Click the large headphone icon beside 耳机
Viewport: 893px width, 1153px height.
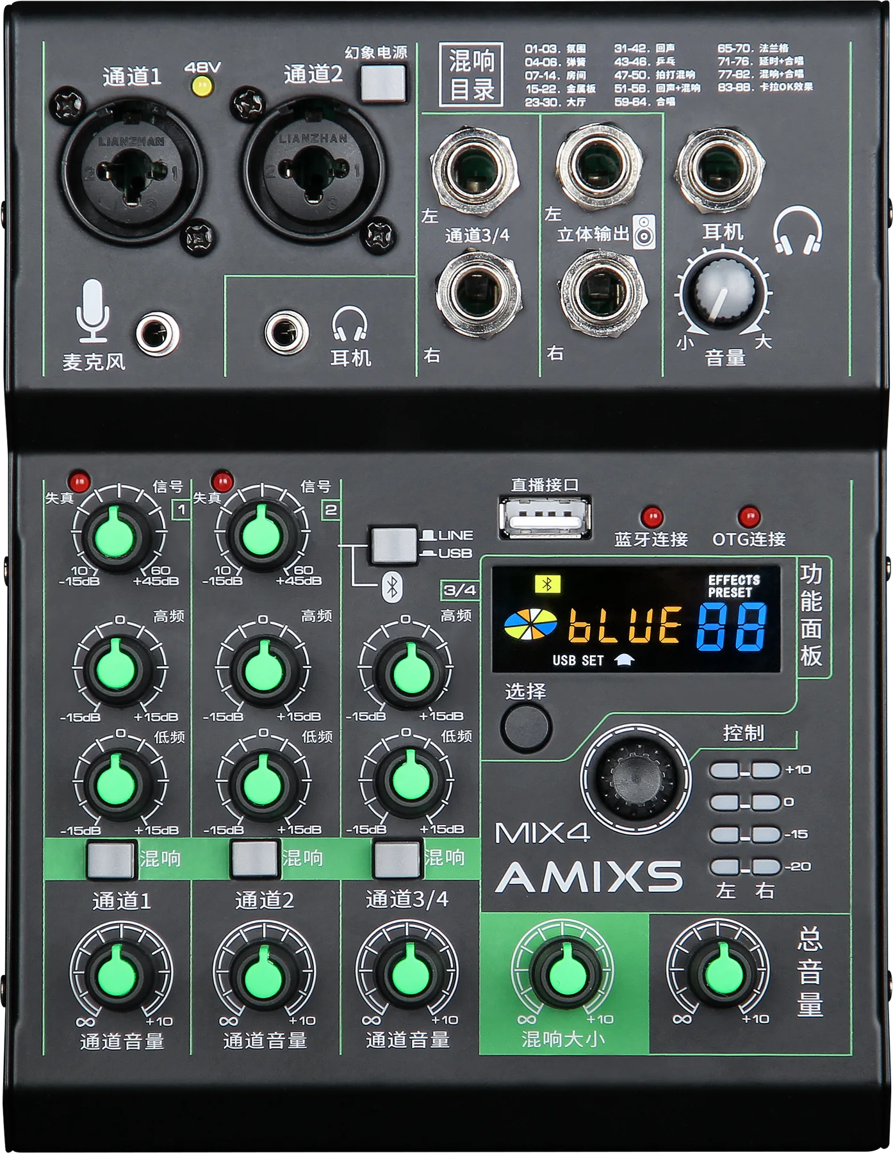pos(798,230)
